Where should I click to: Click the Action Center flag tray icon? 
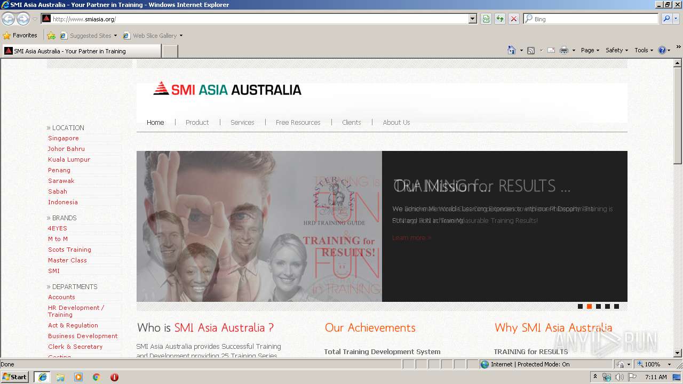pyautogui.click(x=632, y=377)
